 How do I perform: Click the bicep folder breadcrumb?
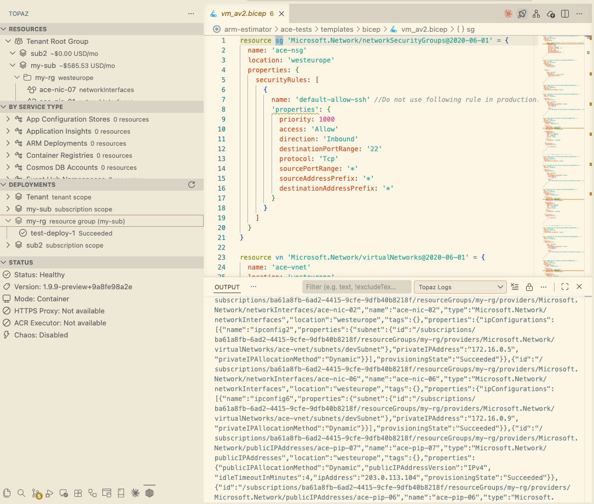(371, 29)
